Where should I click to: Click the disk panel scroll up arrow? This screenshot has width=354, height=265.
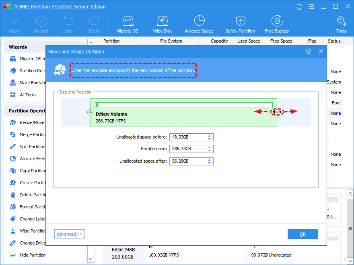[350, 193]
